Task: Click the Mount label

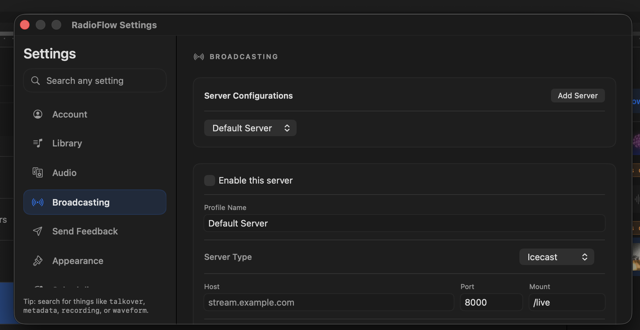Action: point(540,287)
